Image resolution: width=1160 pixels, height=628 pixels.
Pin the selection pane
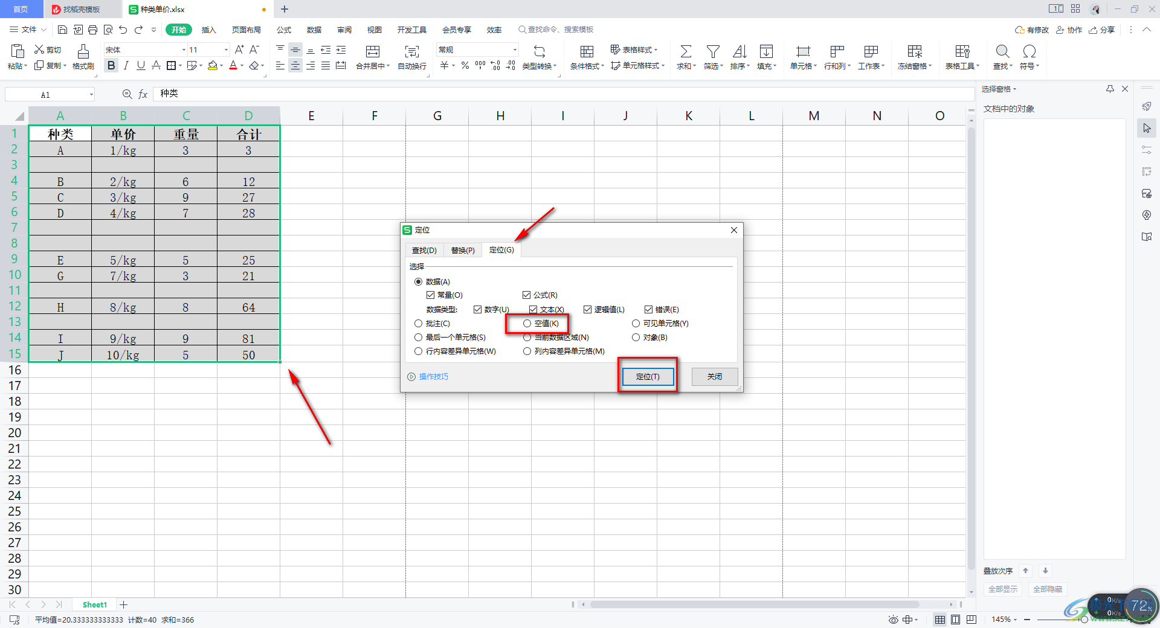tap(1110, 89)
